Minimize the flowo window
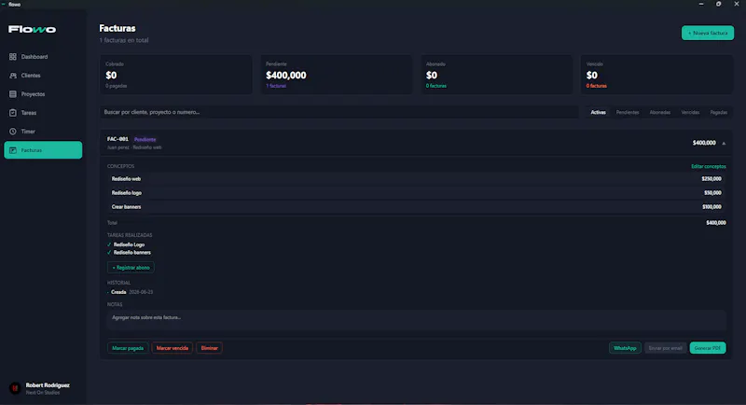746x405 pixels. [x=701, y=4]
